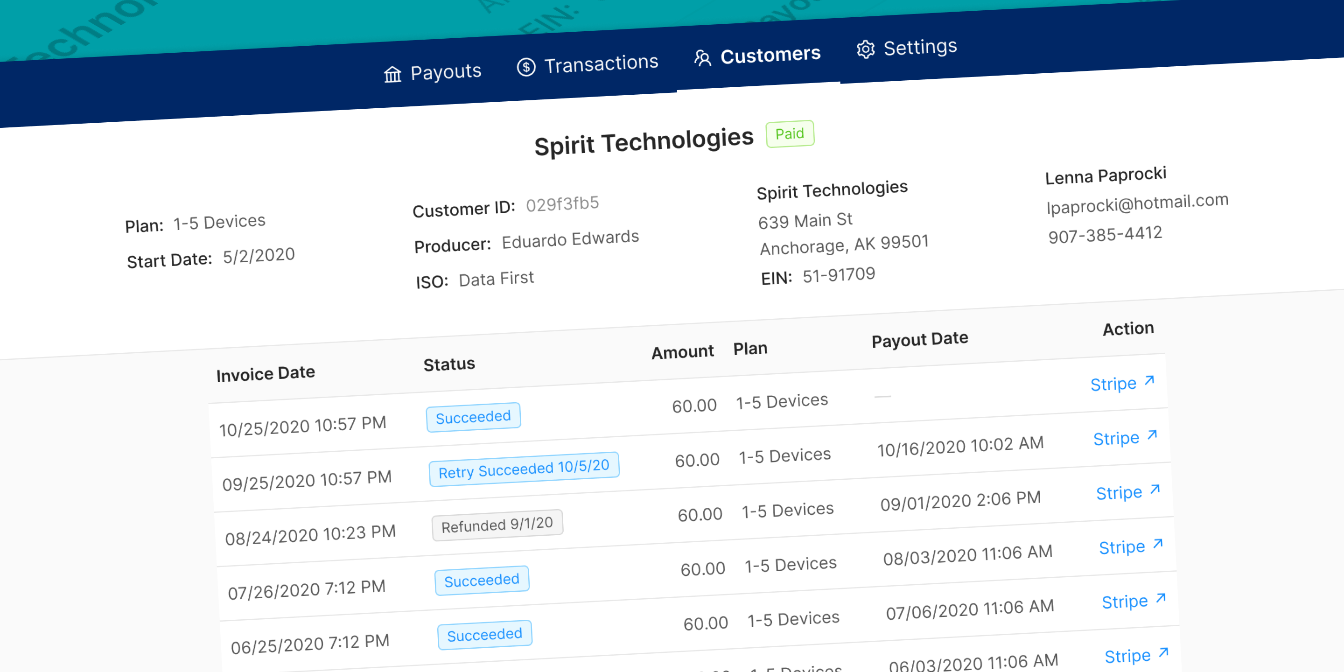Click the address 639 Main St
The image size is (1344, 672).
(805, 221)
